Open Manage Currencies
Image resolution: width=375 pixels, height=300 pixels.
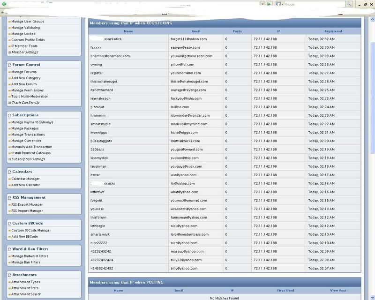click(x=26, y=141)
